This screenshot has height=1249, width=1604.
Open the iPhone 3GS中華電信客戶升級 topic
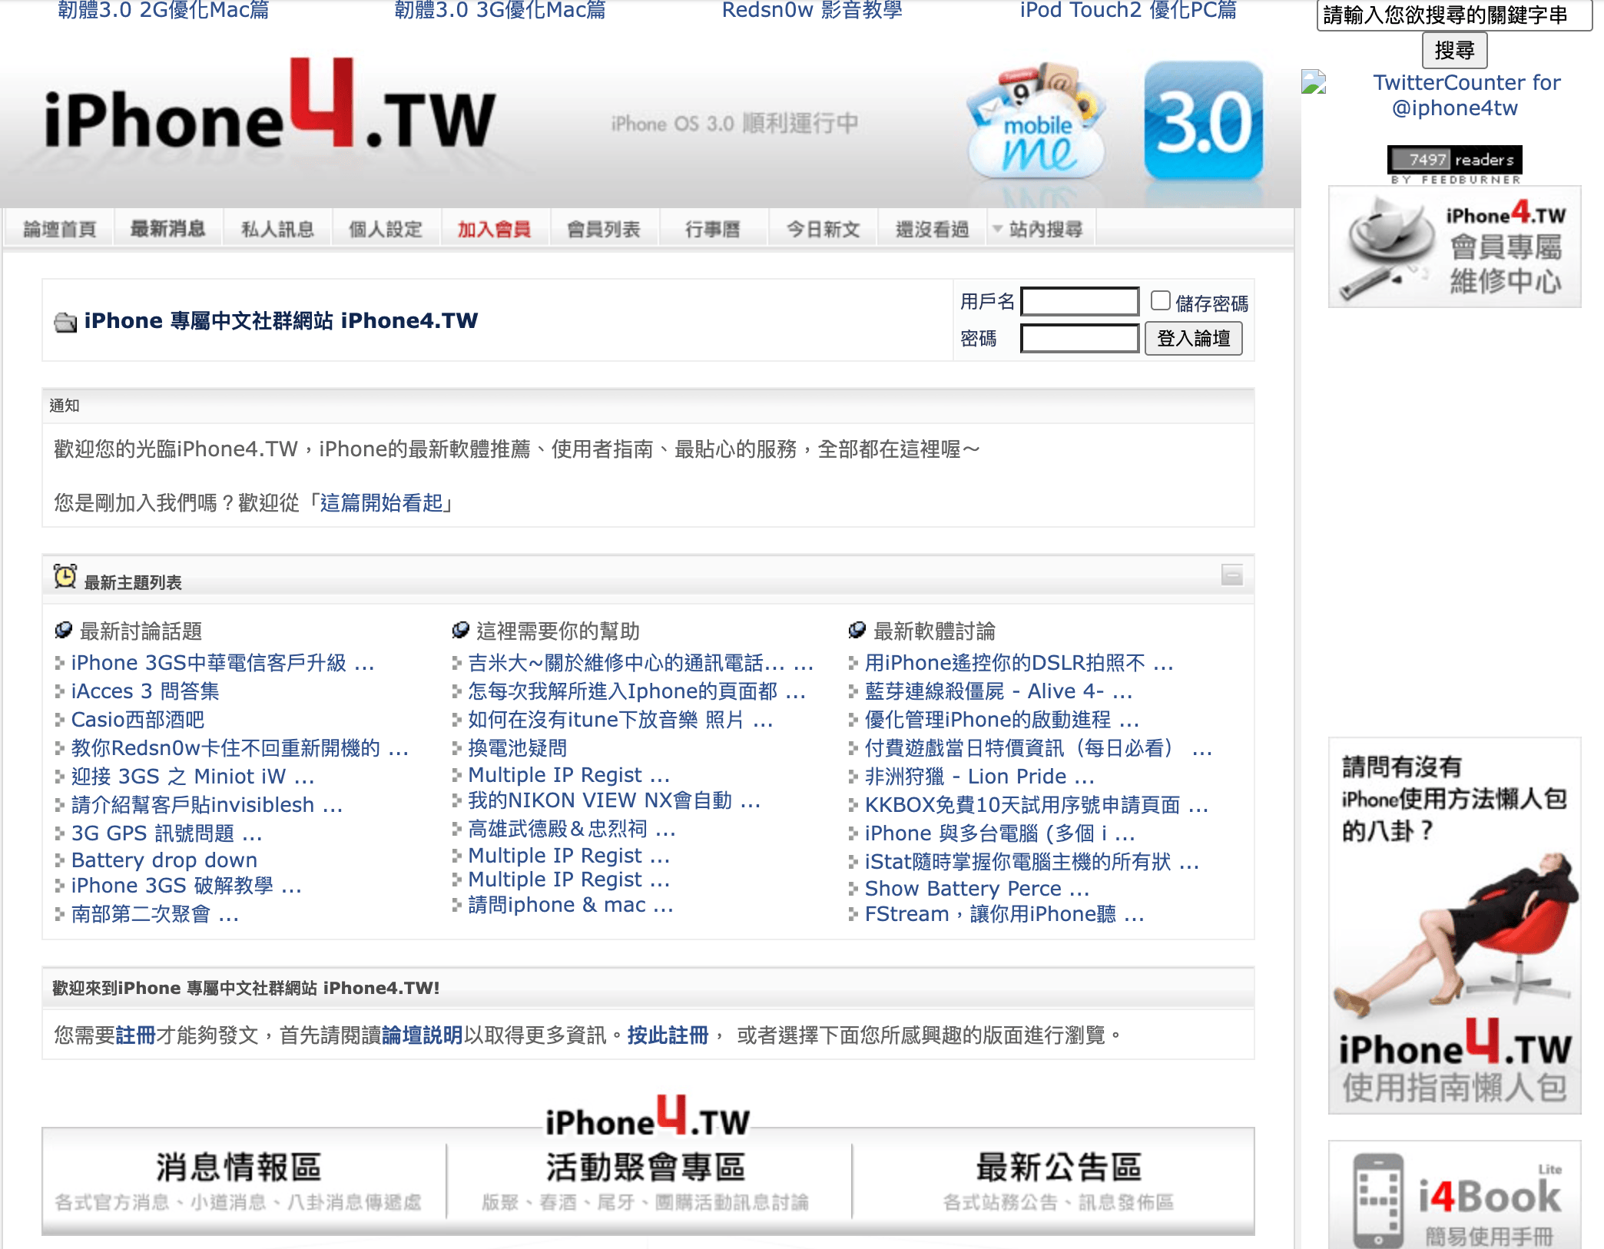(x=223, y=663)
